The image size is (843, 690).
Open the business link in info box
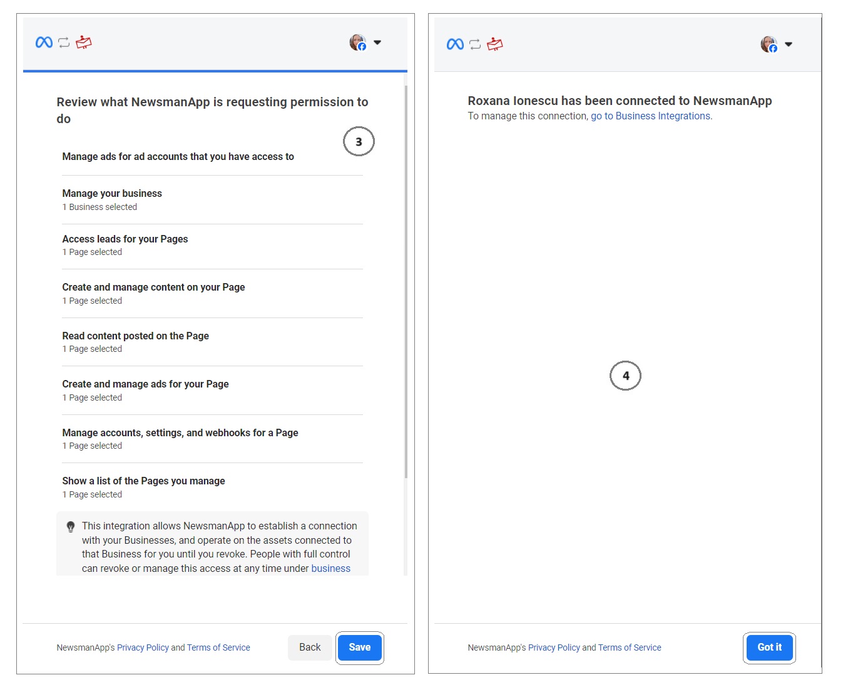[x=330, y=569]
